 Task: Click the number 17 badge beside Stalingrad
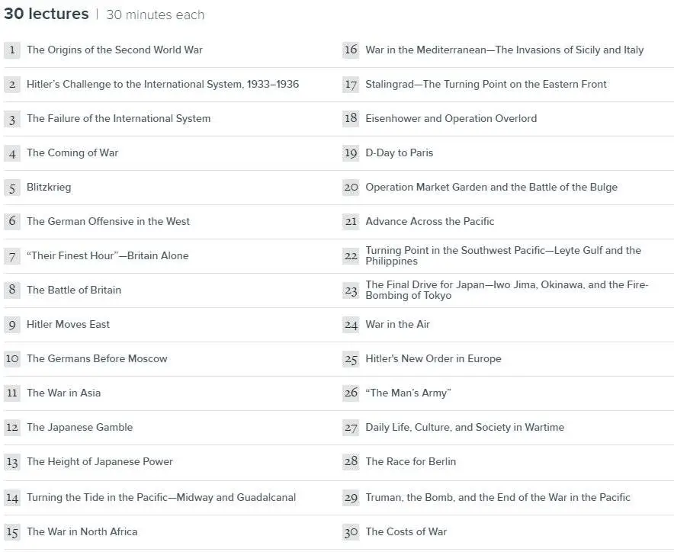pyautogui.click(x=351, y=85)
